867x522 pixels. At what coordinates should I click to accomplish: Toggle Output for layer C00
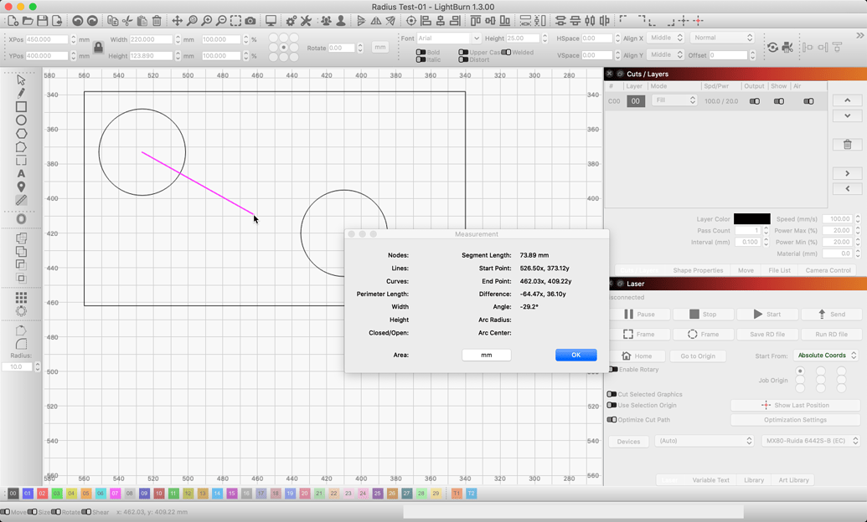754,100
